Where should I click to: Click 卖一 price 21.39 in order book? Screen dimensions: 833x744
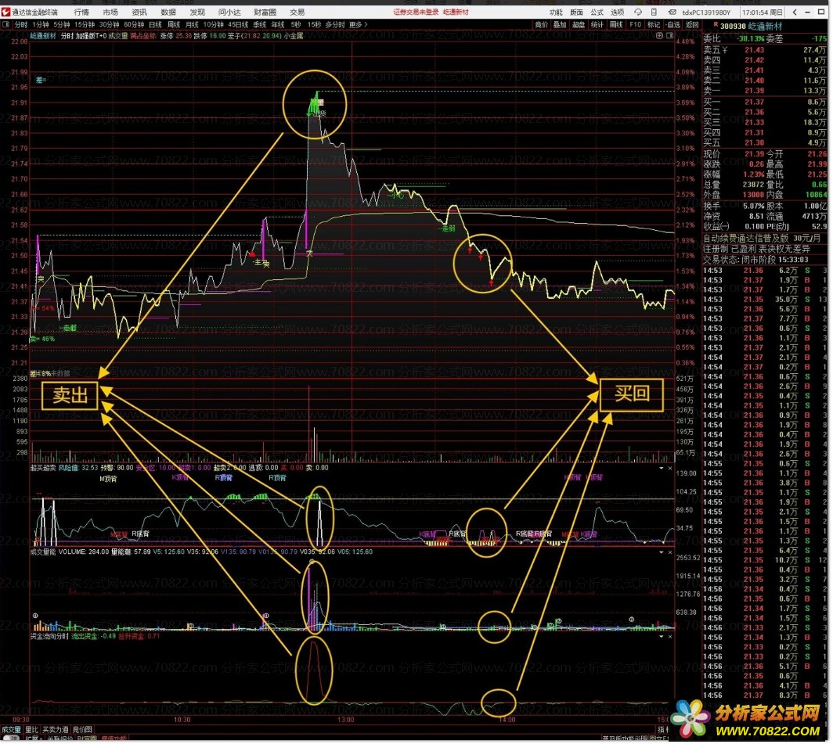click(754, 91)
